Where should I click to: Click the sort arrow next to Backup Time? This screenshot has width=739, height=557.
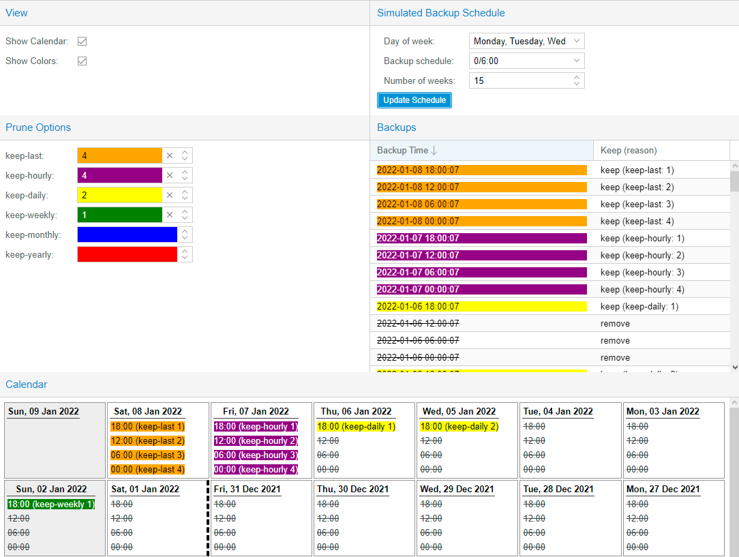click(x=434, y=149)
